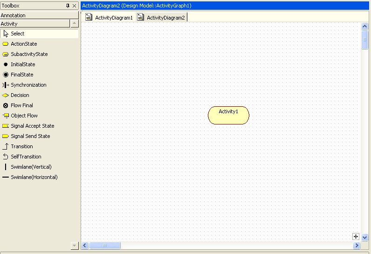Click the vertical scrollbar thumb of diagram
Image resolution: width=371 pixels, height=254 pixels.
coord(364,40)
